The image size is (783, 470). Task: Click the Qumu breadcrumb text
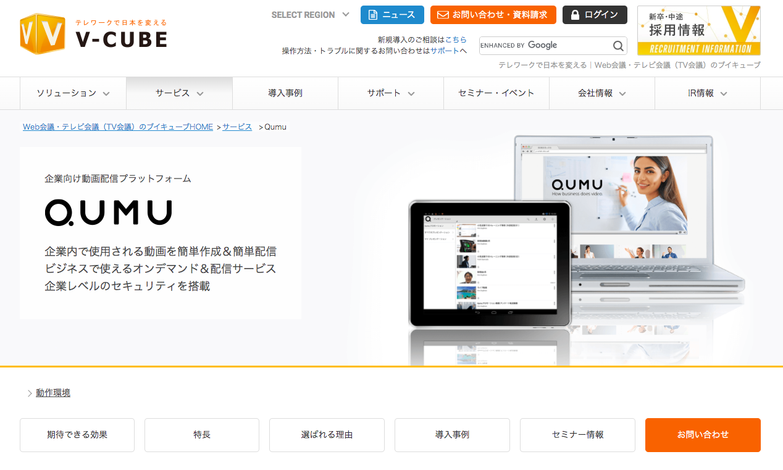tap(275, 127)
